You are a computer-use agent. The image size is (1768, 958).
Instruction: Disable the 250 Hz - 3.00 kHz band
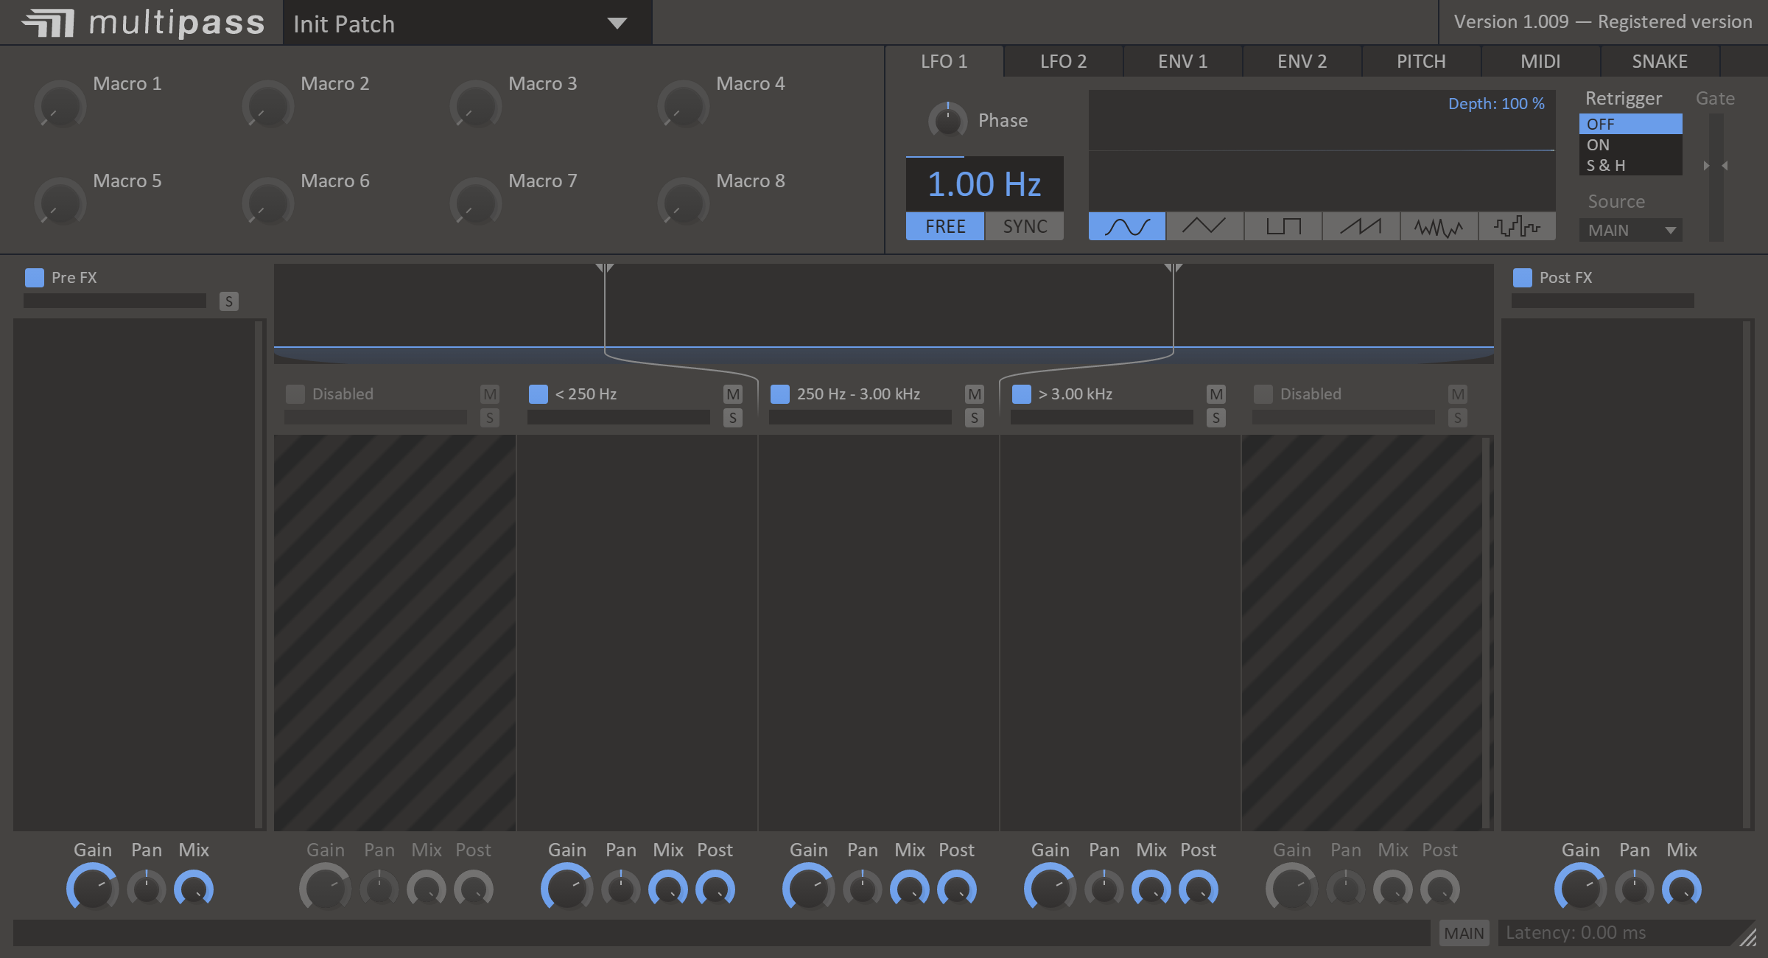[x=779, y=394]
